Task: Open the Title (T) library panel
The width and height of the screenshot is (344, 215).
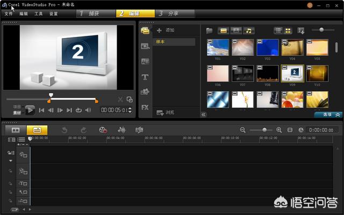Action: click(x=145, y=77)
